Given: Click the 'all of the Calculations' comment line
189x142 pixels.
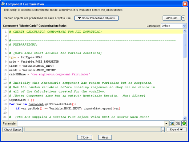Looking at the screenshot, I should (57, 91).
